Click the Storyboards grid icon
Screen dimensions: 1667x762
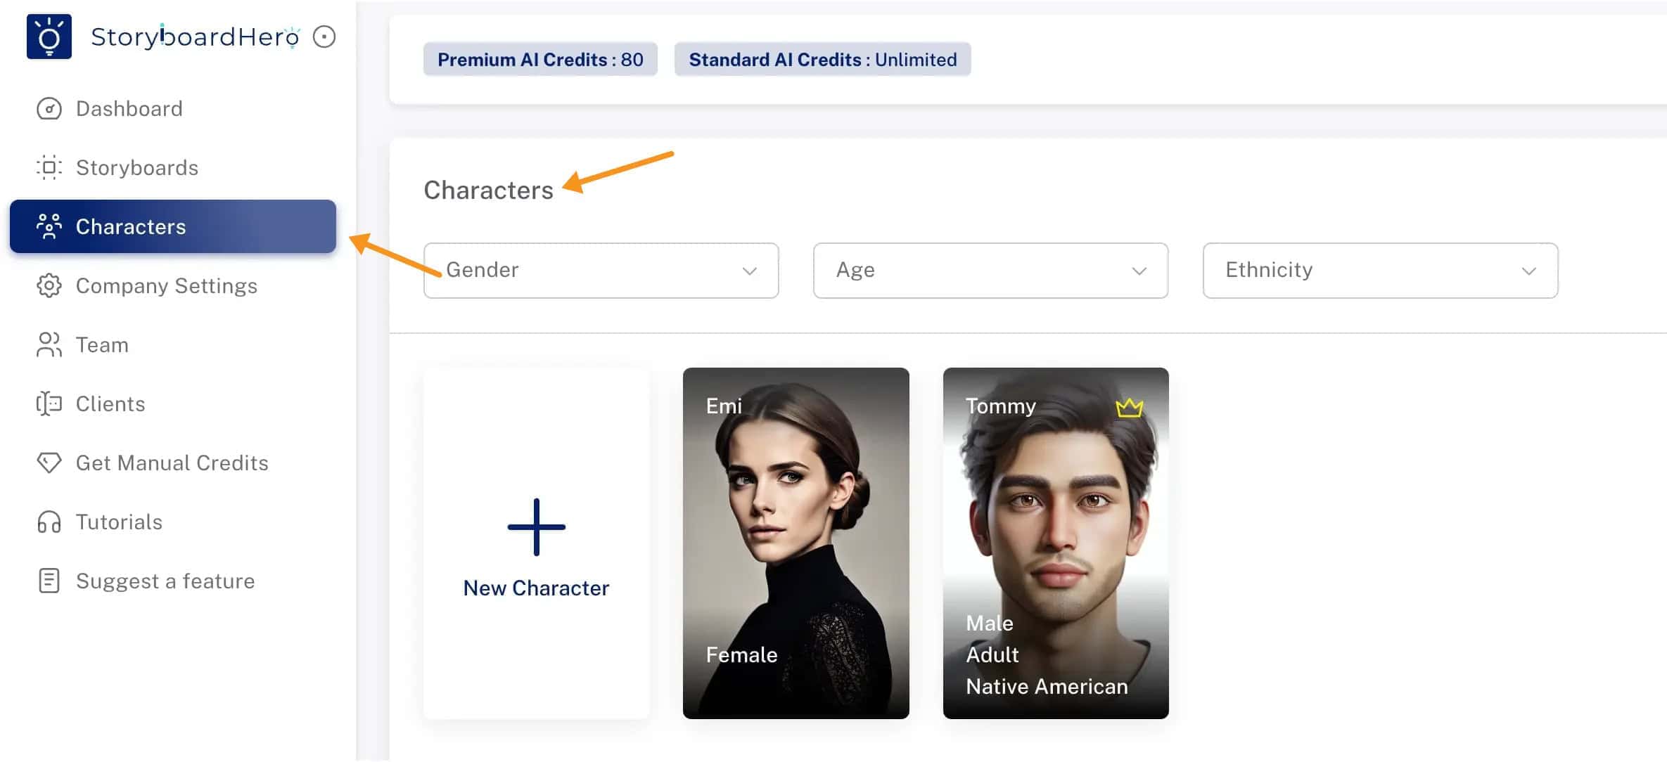[48, 167]
